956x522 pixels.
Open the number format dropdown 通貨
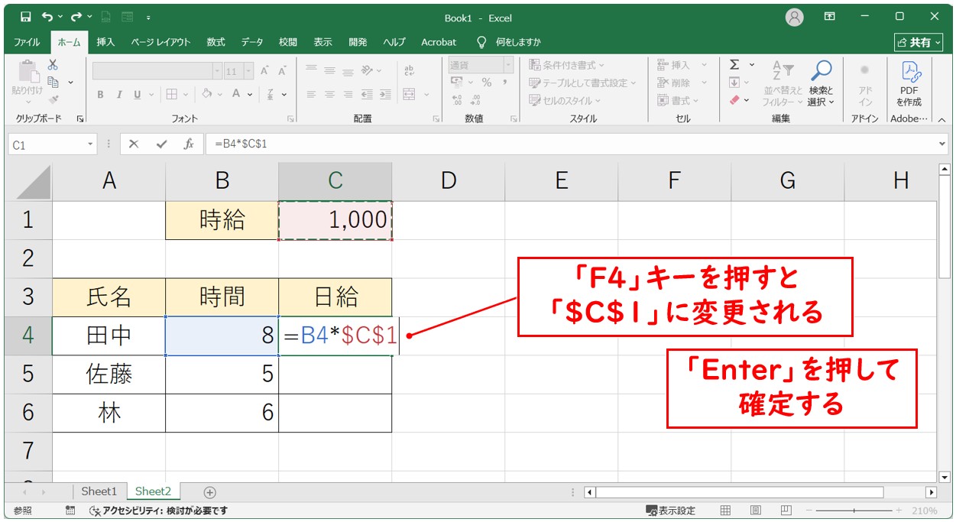tap(508, 65)
